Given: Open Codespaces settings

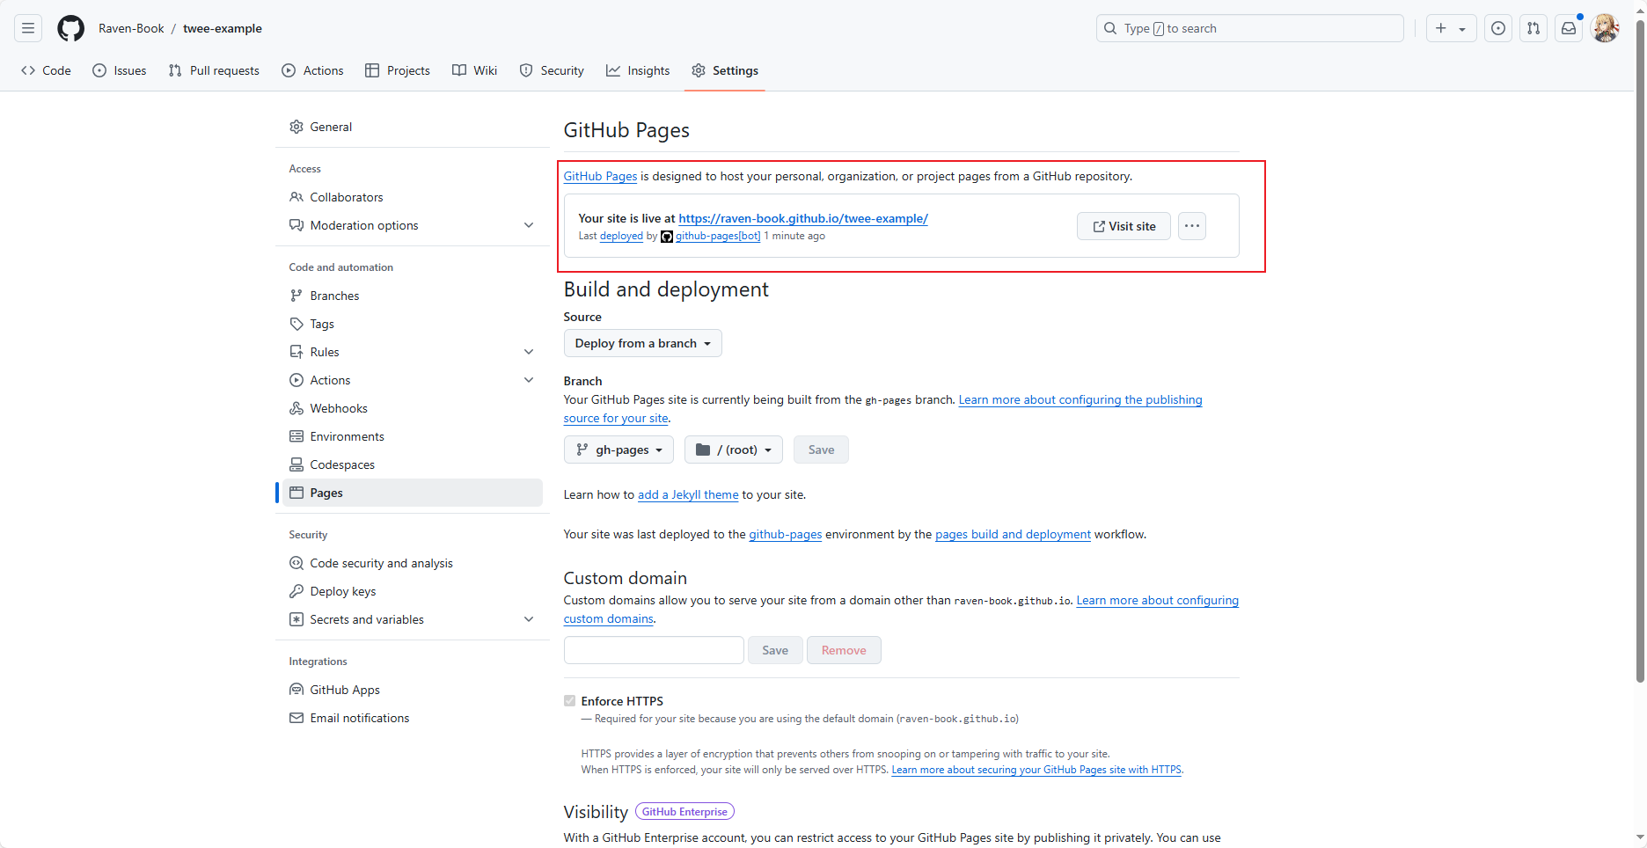Looking at the screenshot, I should coord(412,464).
